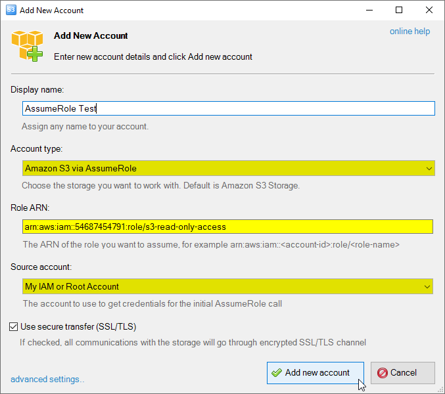Screen dimensions: 445x394
Task: Click into the Role ARN field
Action: point(227,227)
